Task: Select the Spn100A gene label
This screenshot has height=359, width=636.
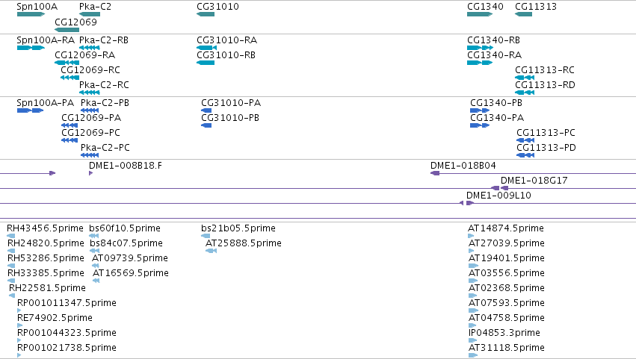Action: click(x=37, y=7)
